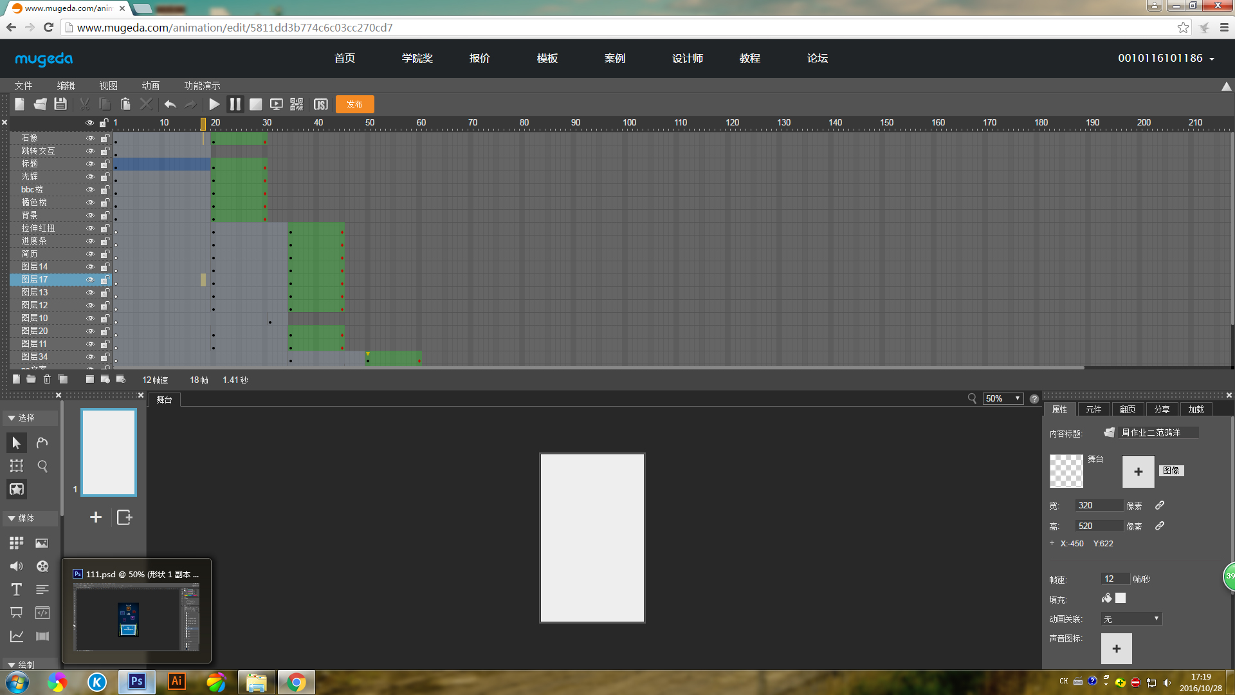
Task: Click the transparent stage background swatch
Action: 1066,471
